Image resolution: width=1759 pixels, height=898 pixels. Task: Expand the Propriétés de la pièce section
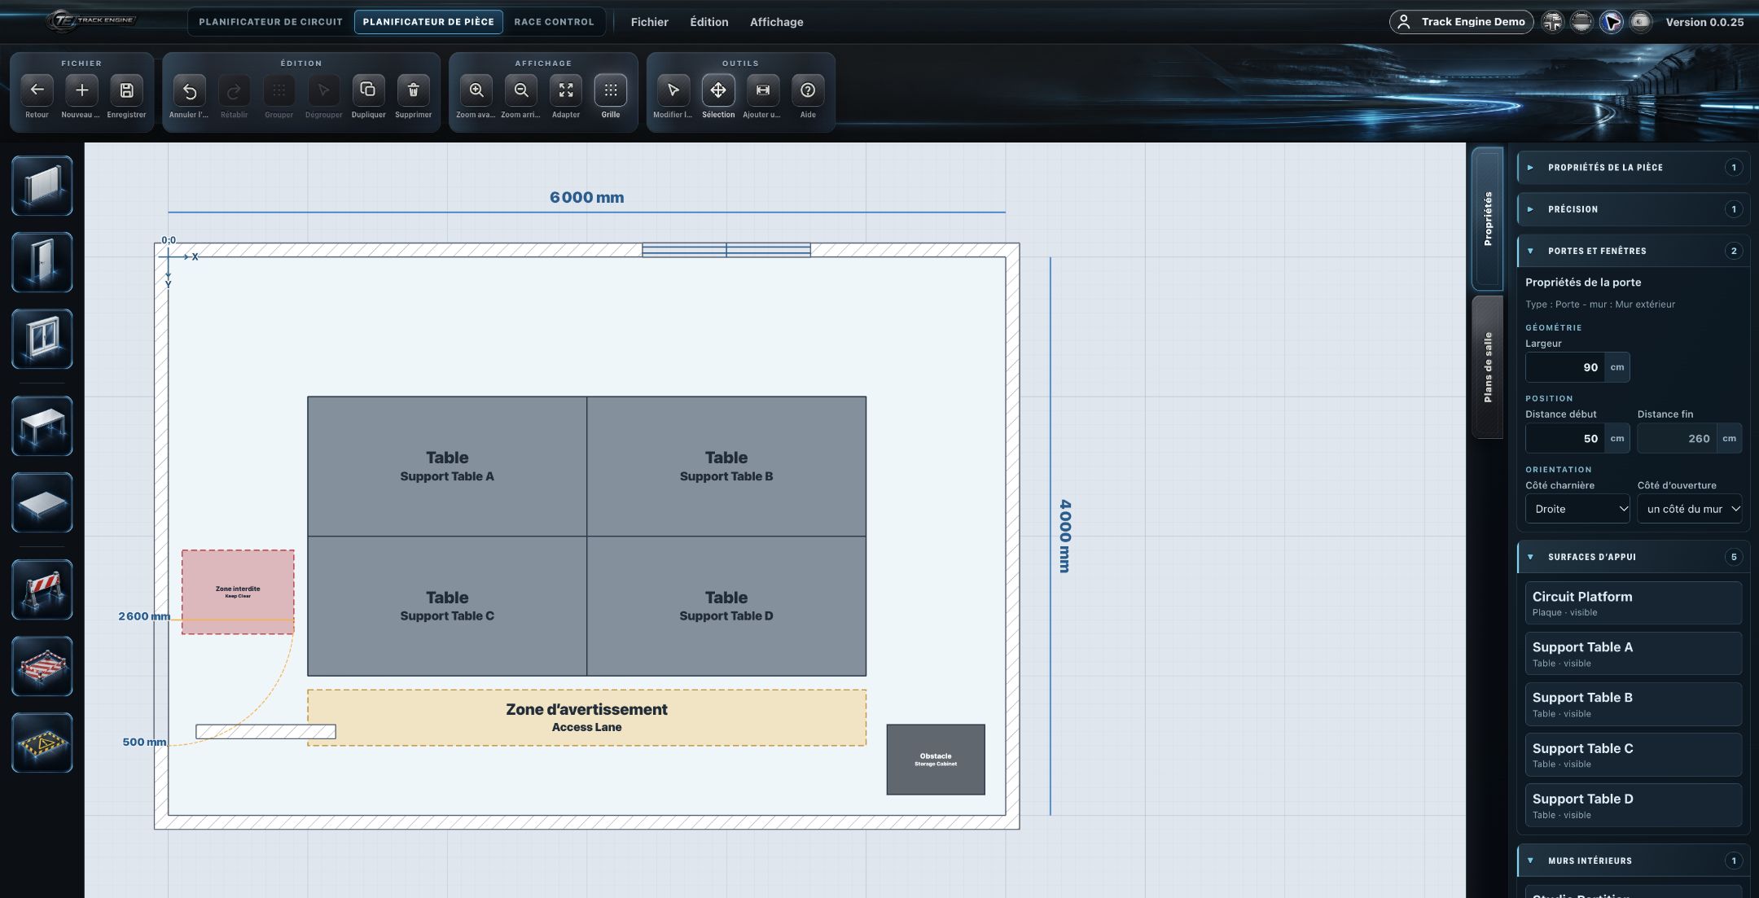[1633, 168]
